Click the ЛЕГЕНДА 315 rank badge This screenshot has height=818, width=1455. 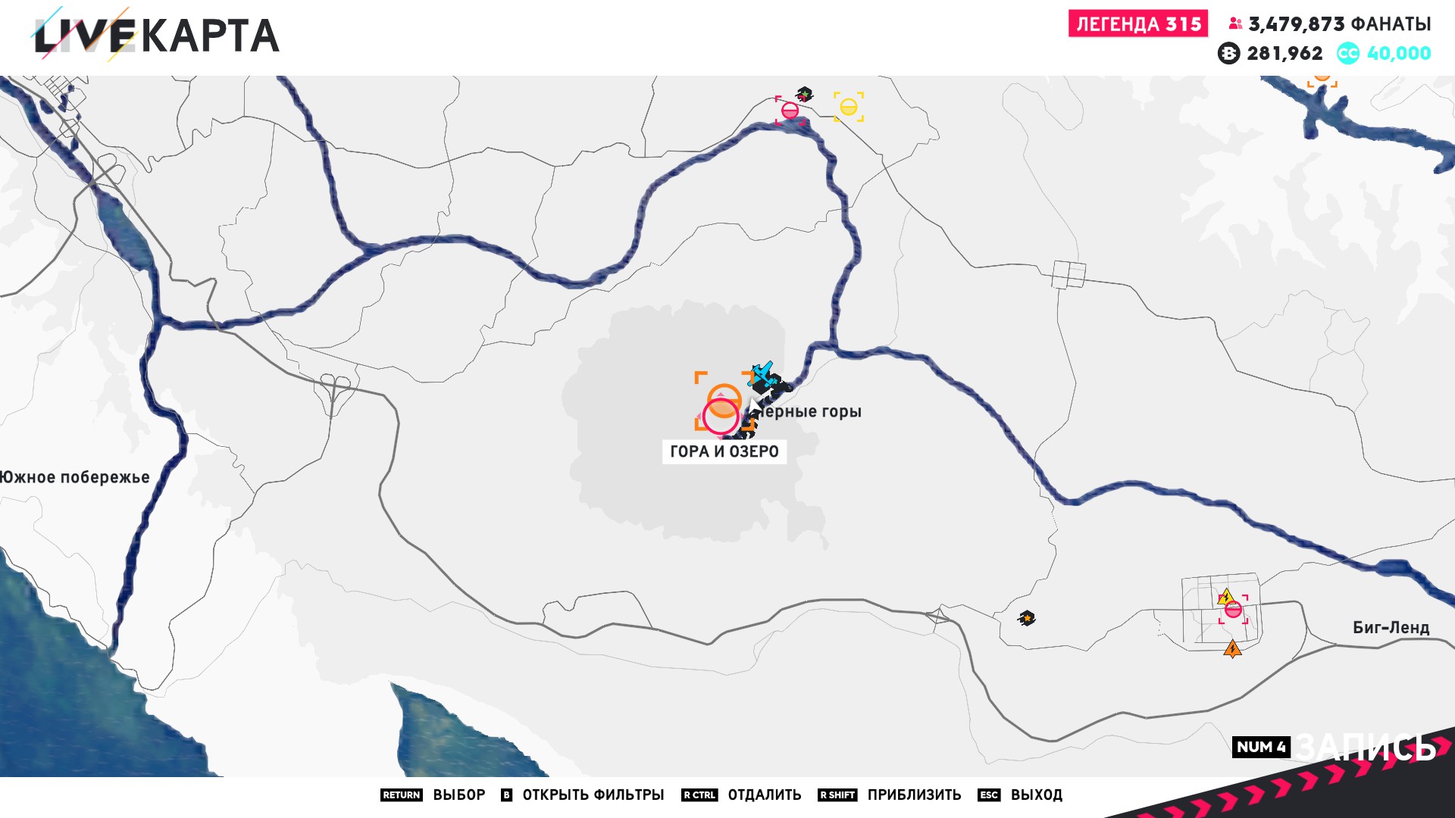(x=1137, y=23)
